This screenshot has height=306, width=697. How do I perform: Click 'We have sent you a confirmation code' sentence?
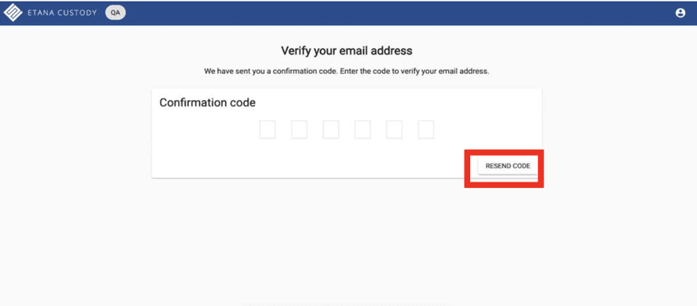click(x=271, y=71)
